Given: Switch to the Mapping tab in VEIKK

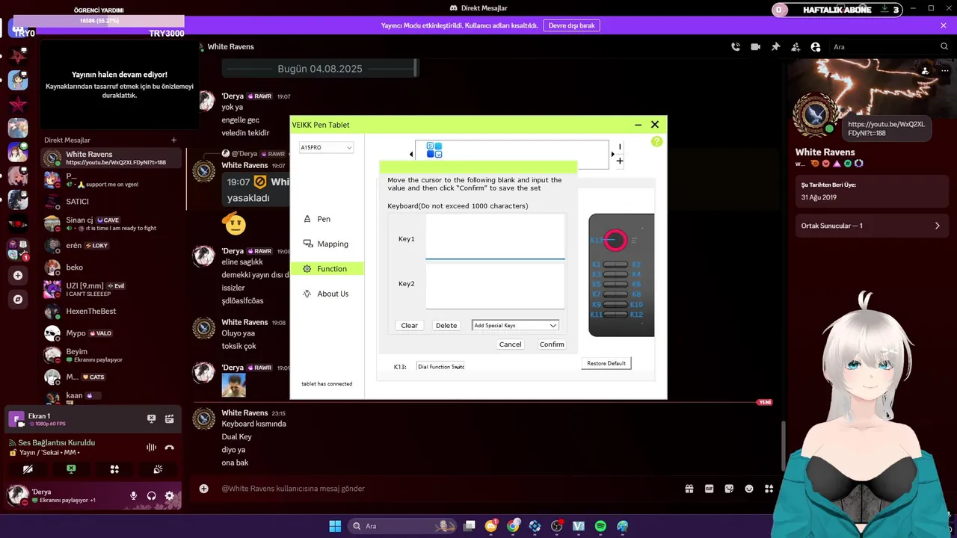Looking at the screenshot, I should pos(327,244).
